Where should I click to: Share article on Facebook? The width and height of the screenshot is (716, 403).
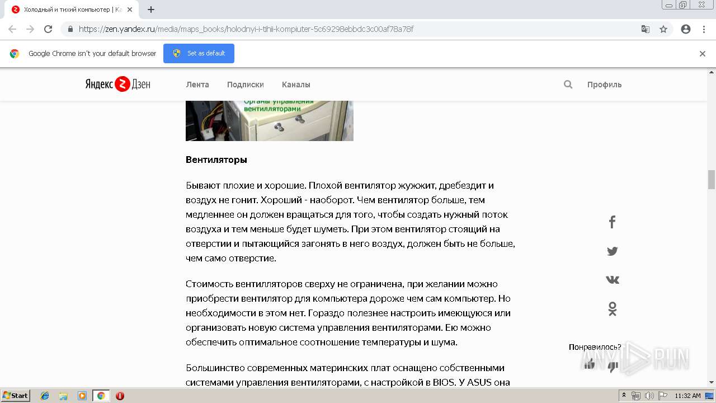tap(613, 222)
